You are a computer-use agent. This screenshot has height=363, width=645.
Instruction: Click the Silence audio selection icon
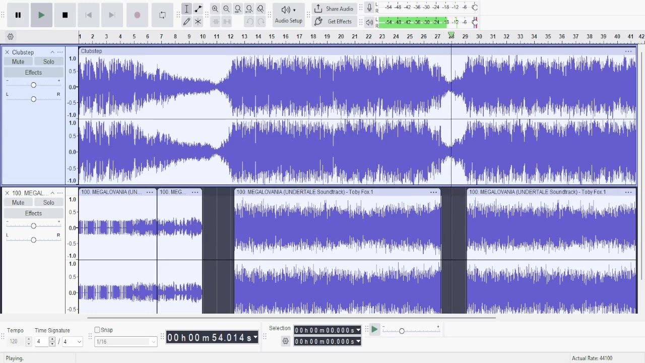coord(227,22)
